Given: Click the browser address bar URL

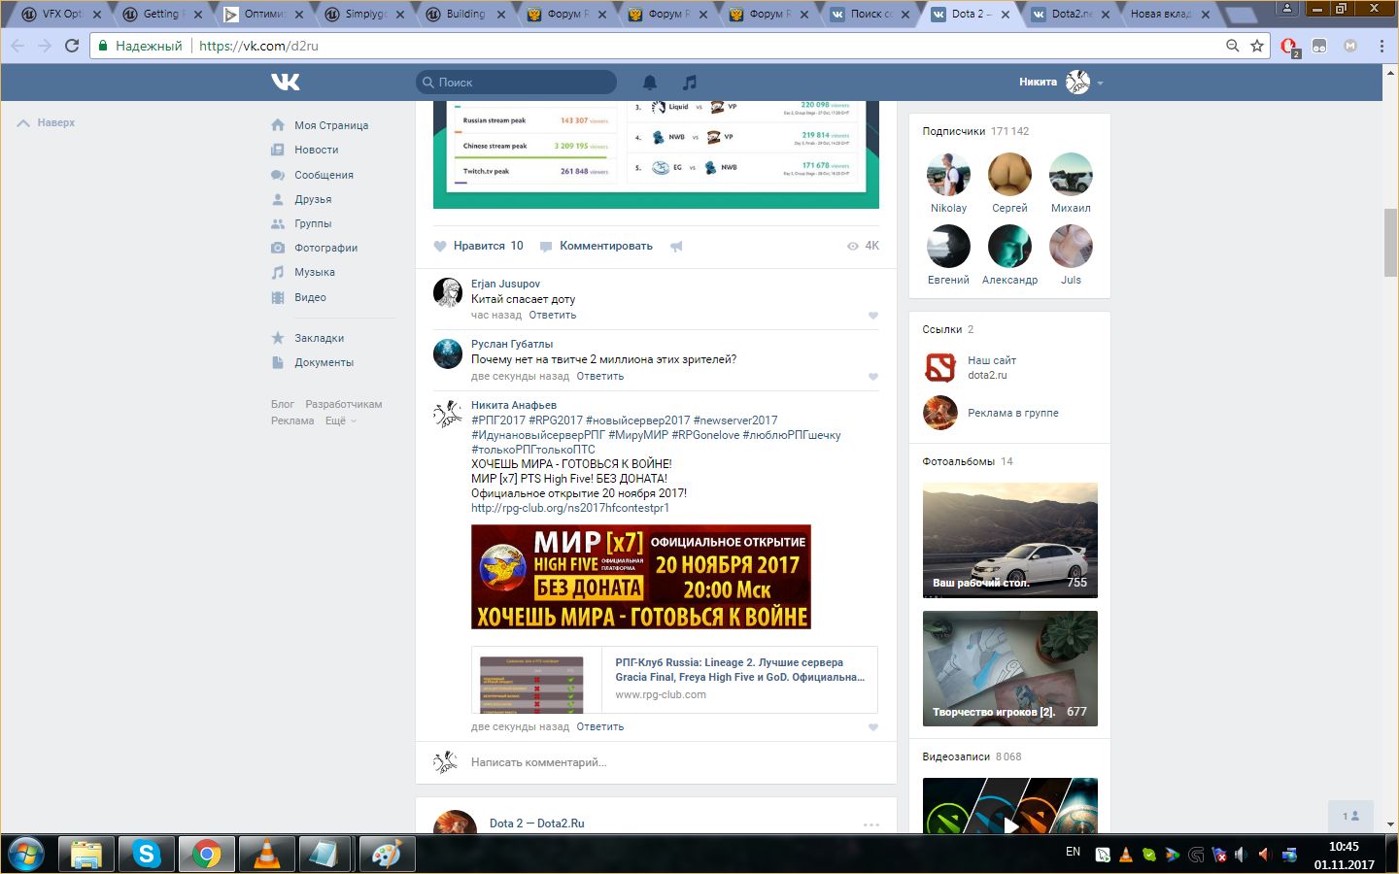Looking at the screenshot, I should [258, 46].
